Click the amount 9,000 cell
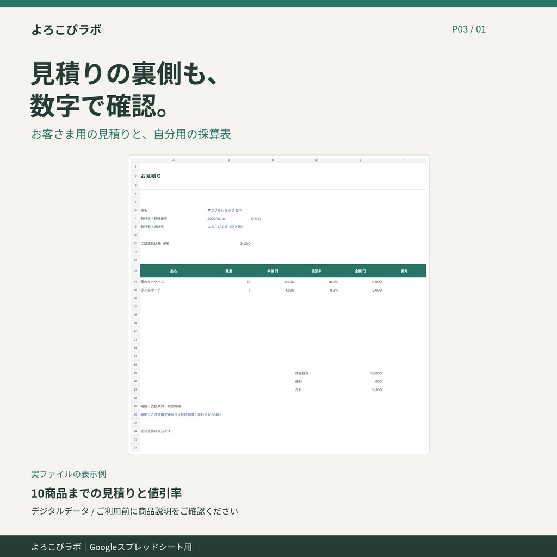This screenshot has height=557, width=557. pos(377,290)
